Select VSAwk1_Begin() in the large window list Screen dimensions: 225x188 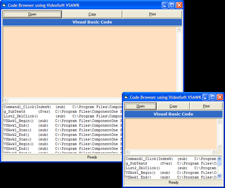(x=63, y=121)
